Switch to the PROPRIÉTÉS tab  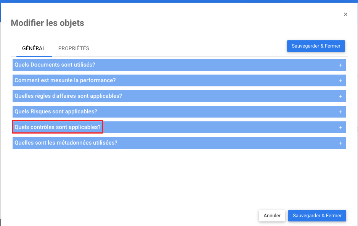point(74,48)
